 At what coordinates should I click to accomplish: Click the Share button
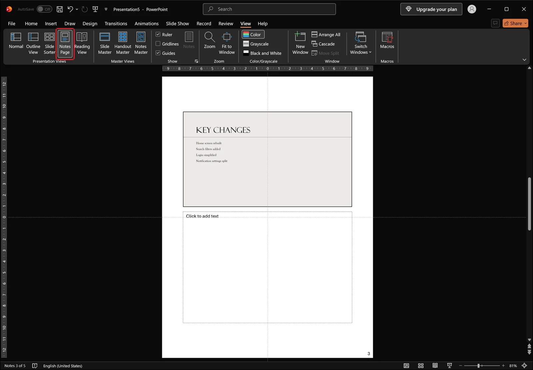click(x=513, y=23)
